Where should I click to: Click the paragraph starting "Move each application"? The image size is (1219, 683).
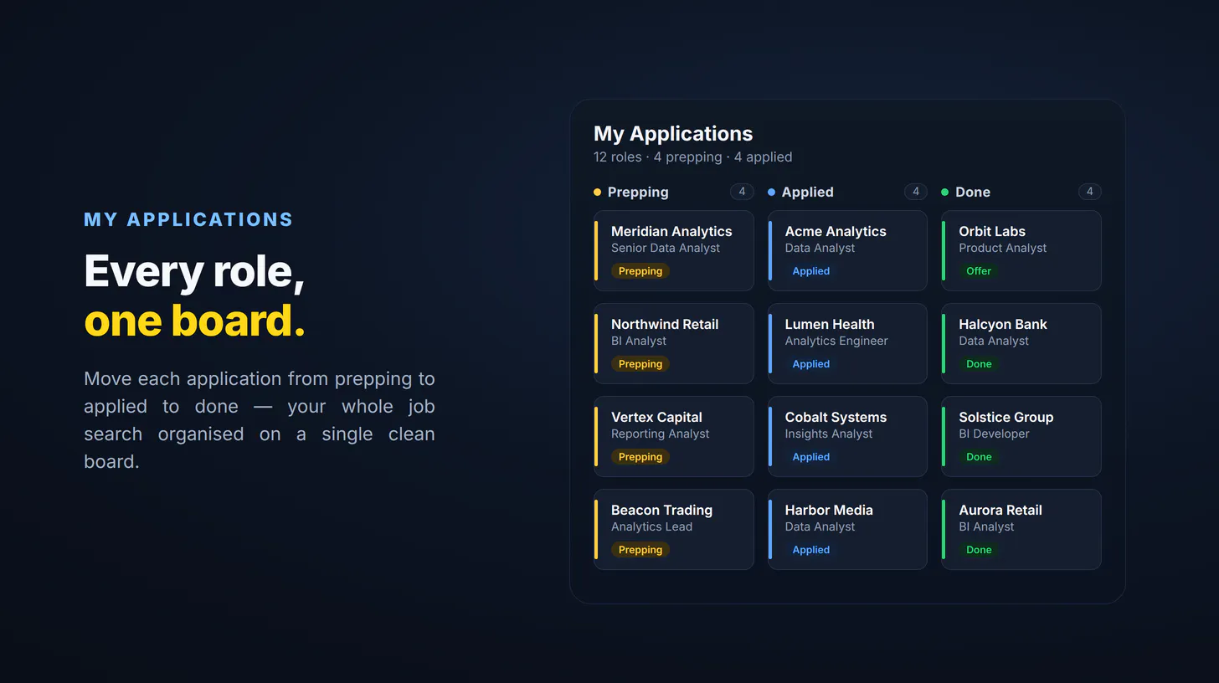click(x=260, y=420)
